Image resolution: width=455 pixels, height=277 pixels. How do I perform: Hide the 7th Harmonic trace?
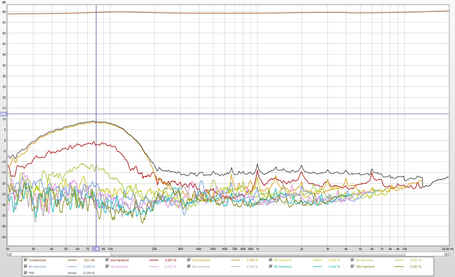(x=107, y=267)
